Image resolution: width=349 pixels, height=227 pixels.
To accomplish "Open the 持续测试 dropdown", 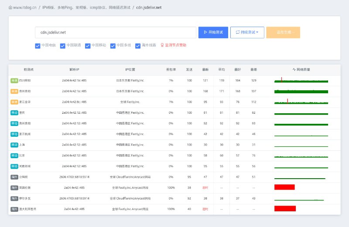I will click(247, 32).
